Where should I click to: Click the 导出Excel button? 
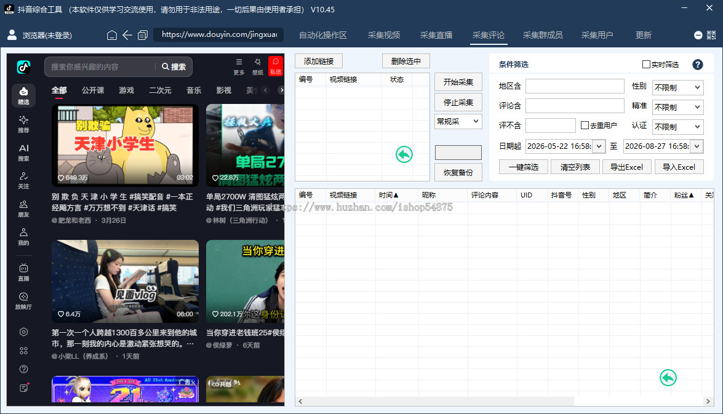(626, 167)
